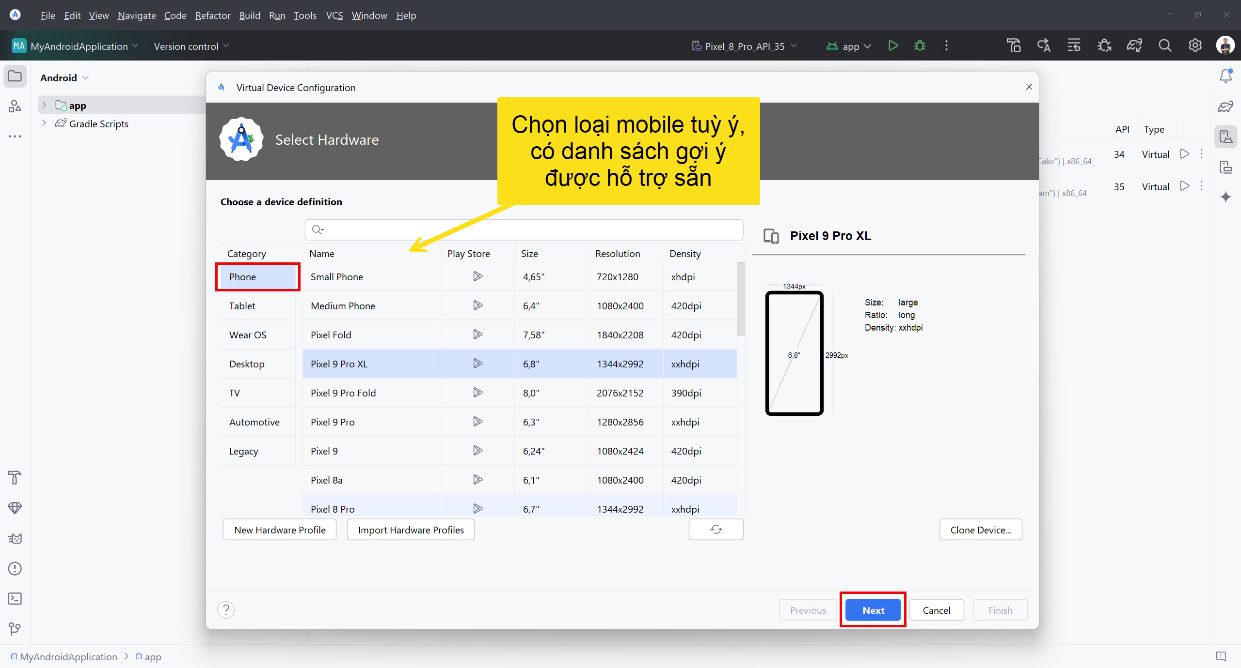This screenshot has height=668, width=1241.
Task: Open Device Manager icon on right sidebar
Action: click(x=1226, y=137)
